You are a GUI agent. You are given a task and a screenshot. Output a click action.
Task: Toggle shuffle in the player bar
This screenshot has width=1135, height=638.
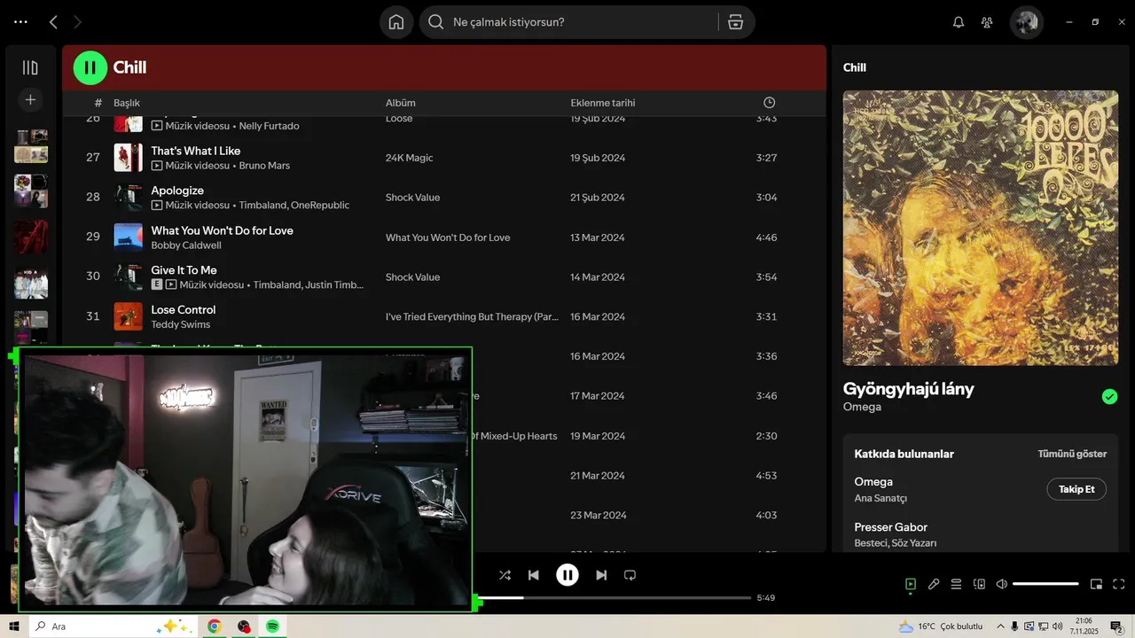[505, 575]
